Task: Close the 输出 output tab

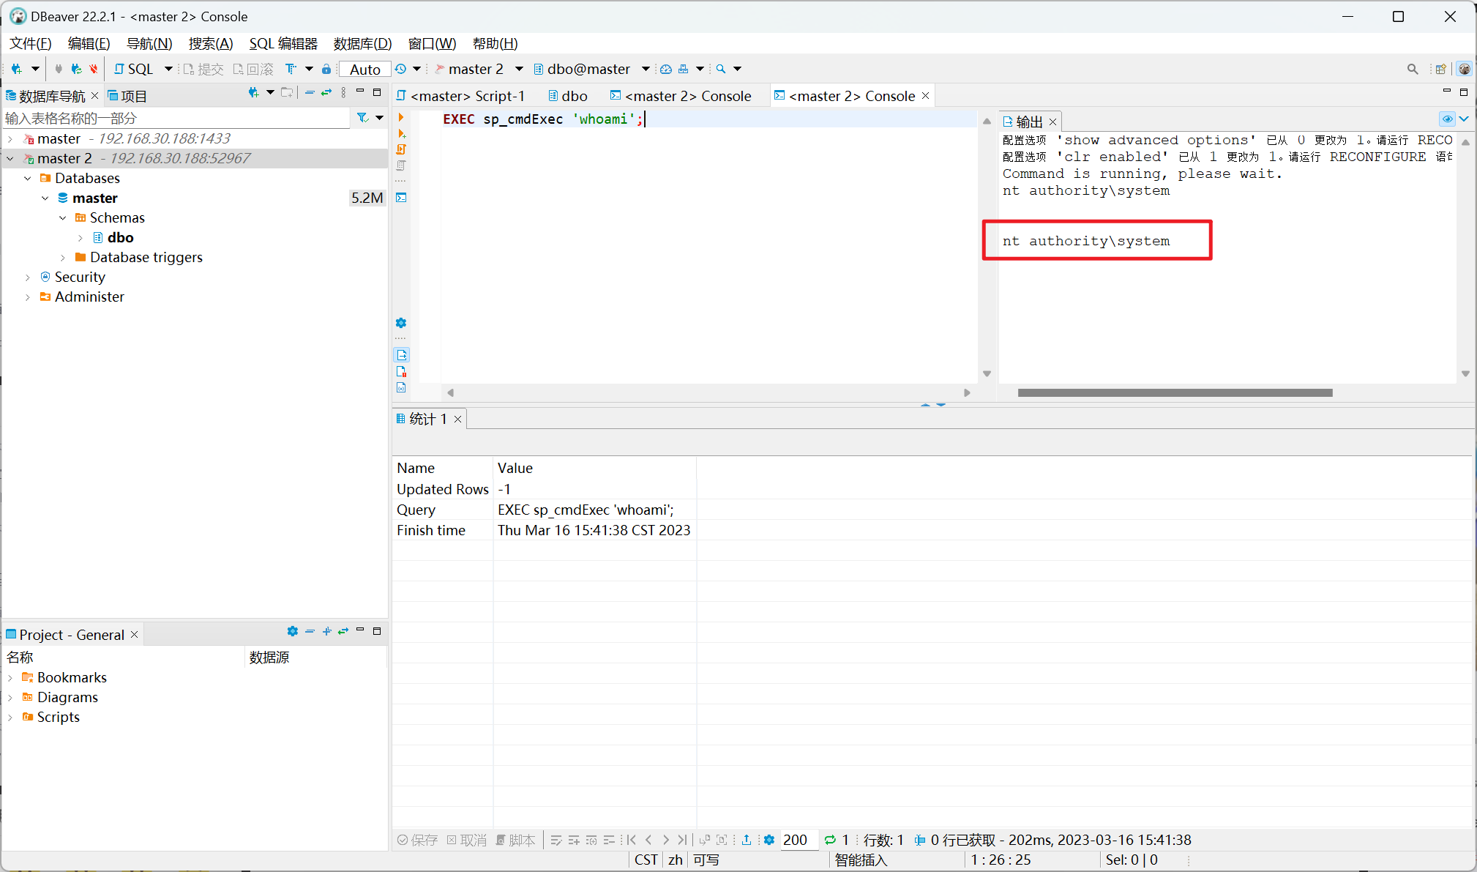Action: [1052, 122]
